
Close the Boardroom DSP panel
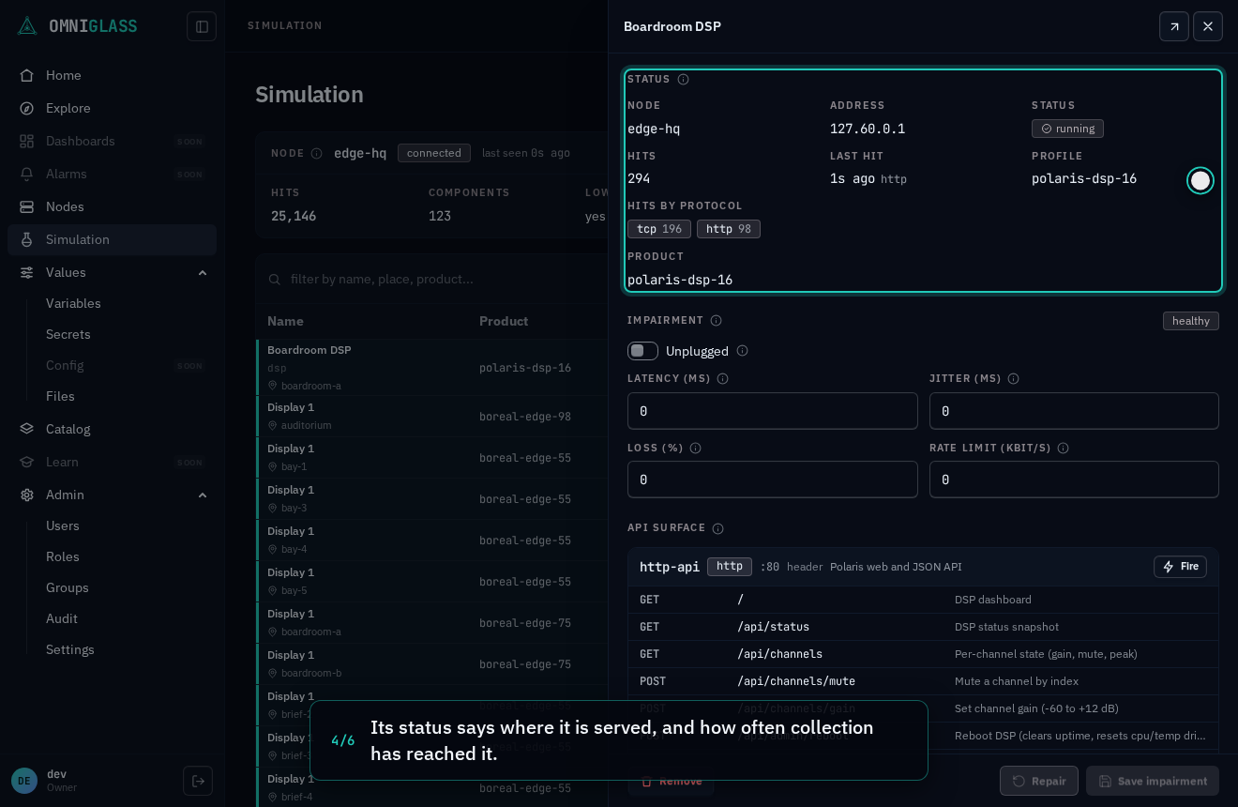tap(1208, 26)
